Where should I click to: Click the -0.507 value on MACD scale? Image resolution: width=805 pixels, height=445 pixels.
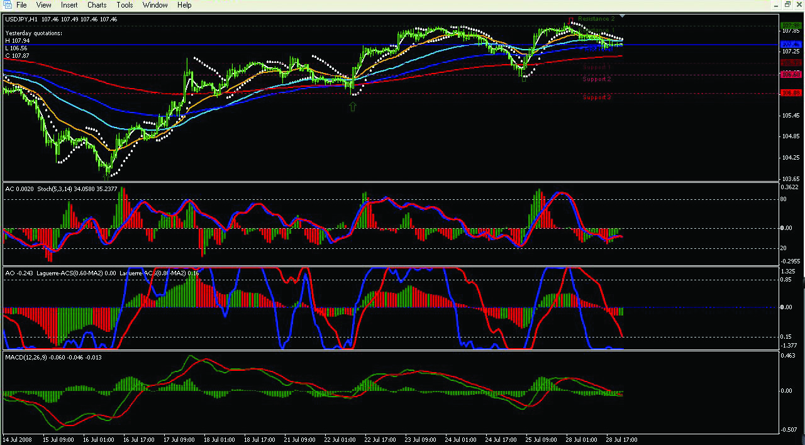(789, 430)
